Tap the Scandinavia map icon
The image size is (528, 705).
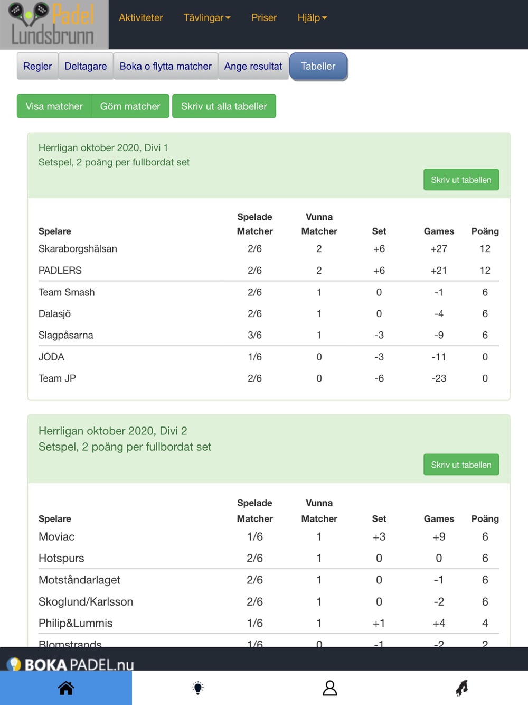462,688
